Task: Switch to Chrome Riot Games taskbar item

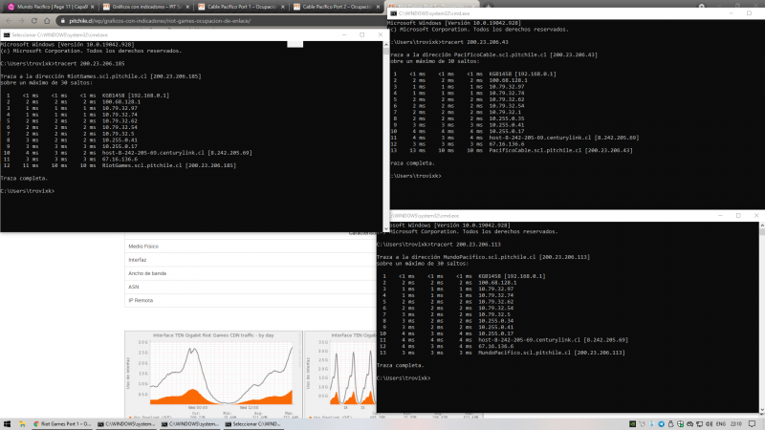Action: [x=62, y=424]
